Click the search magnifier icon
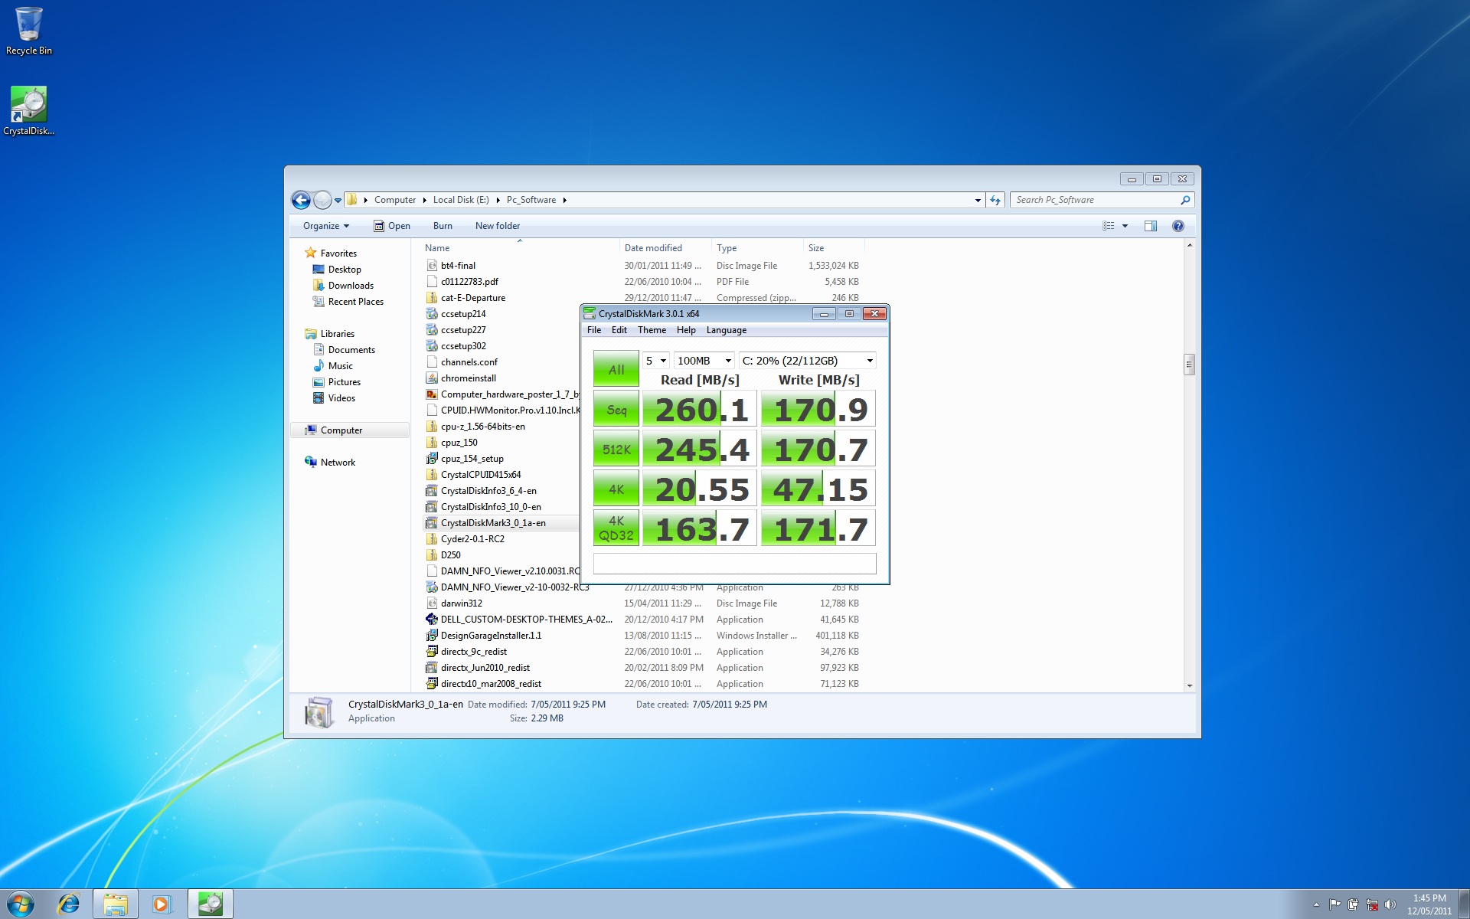The height and width of the screenshot is (919, 1470). tap(1185, 200)
